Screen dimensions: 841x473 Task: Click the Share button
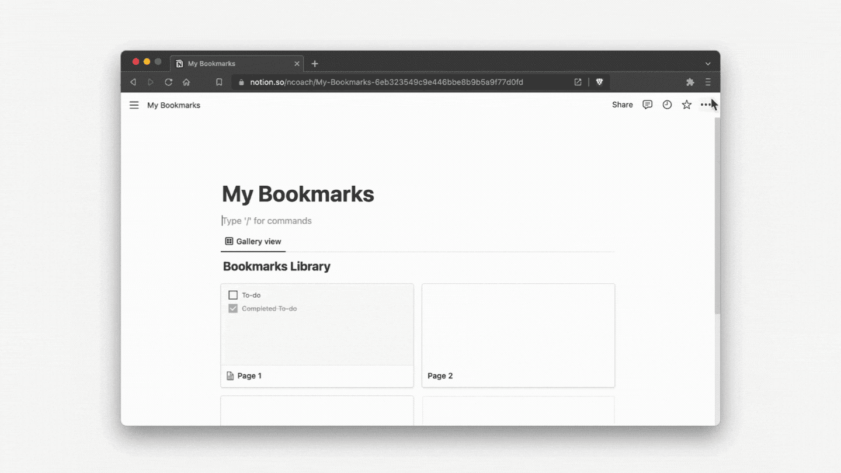[x=622, y=105]
